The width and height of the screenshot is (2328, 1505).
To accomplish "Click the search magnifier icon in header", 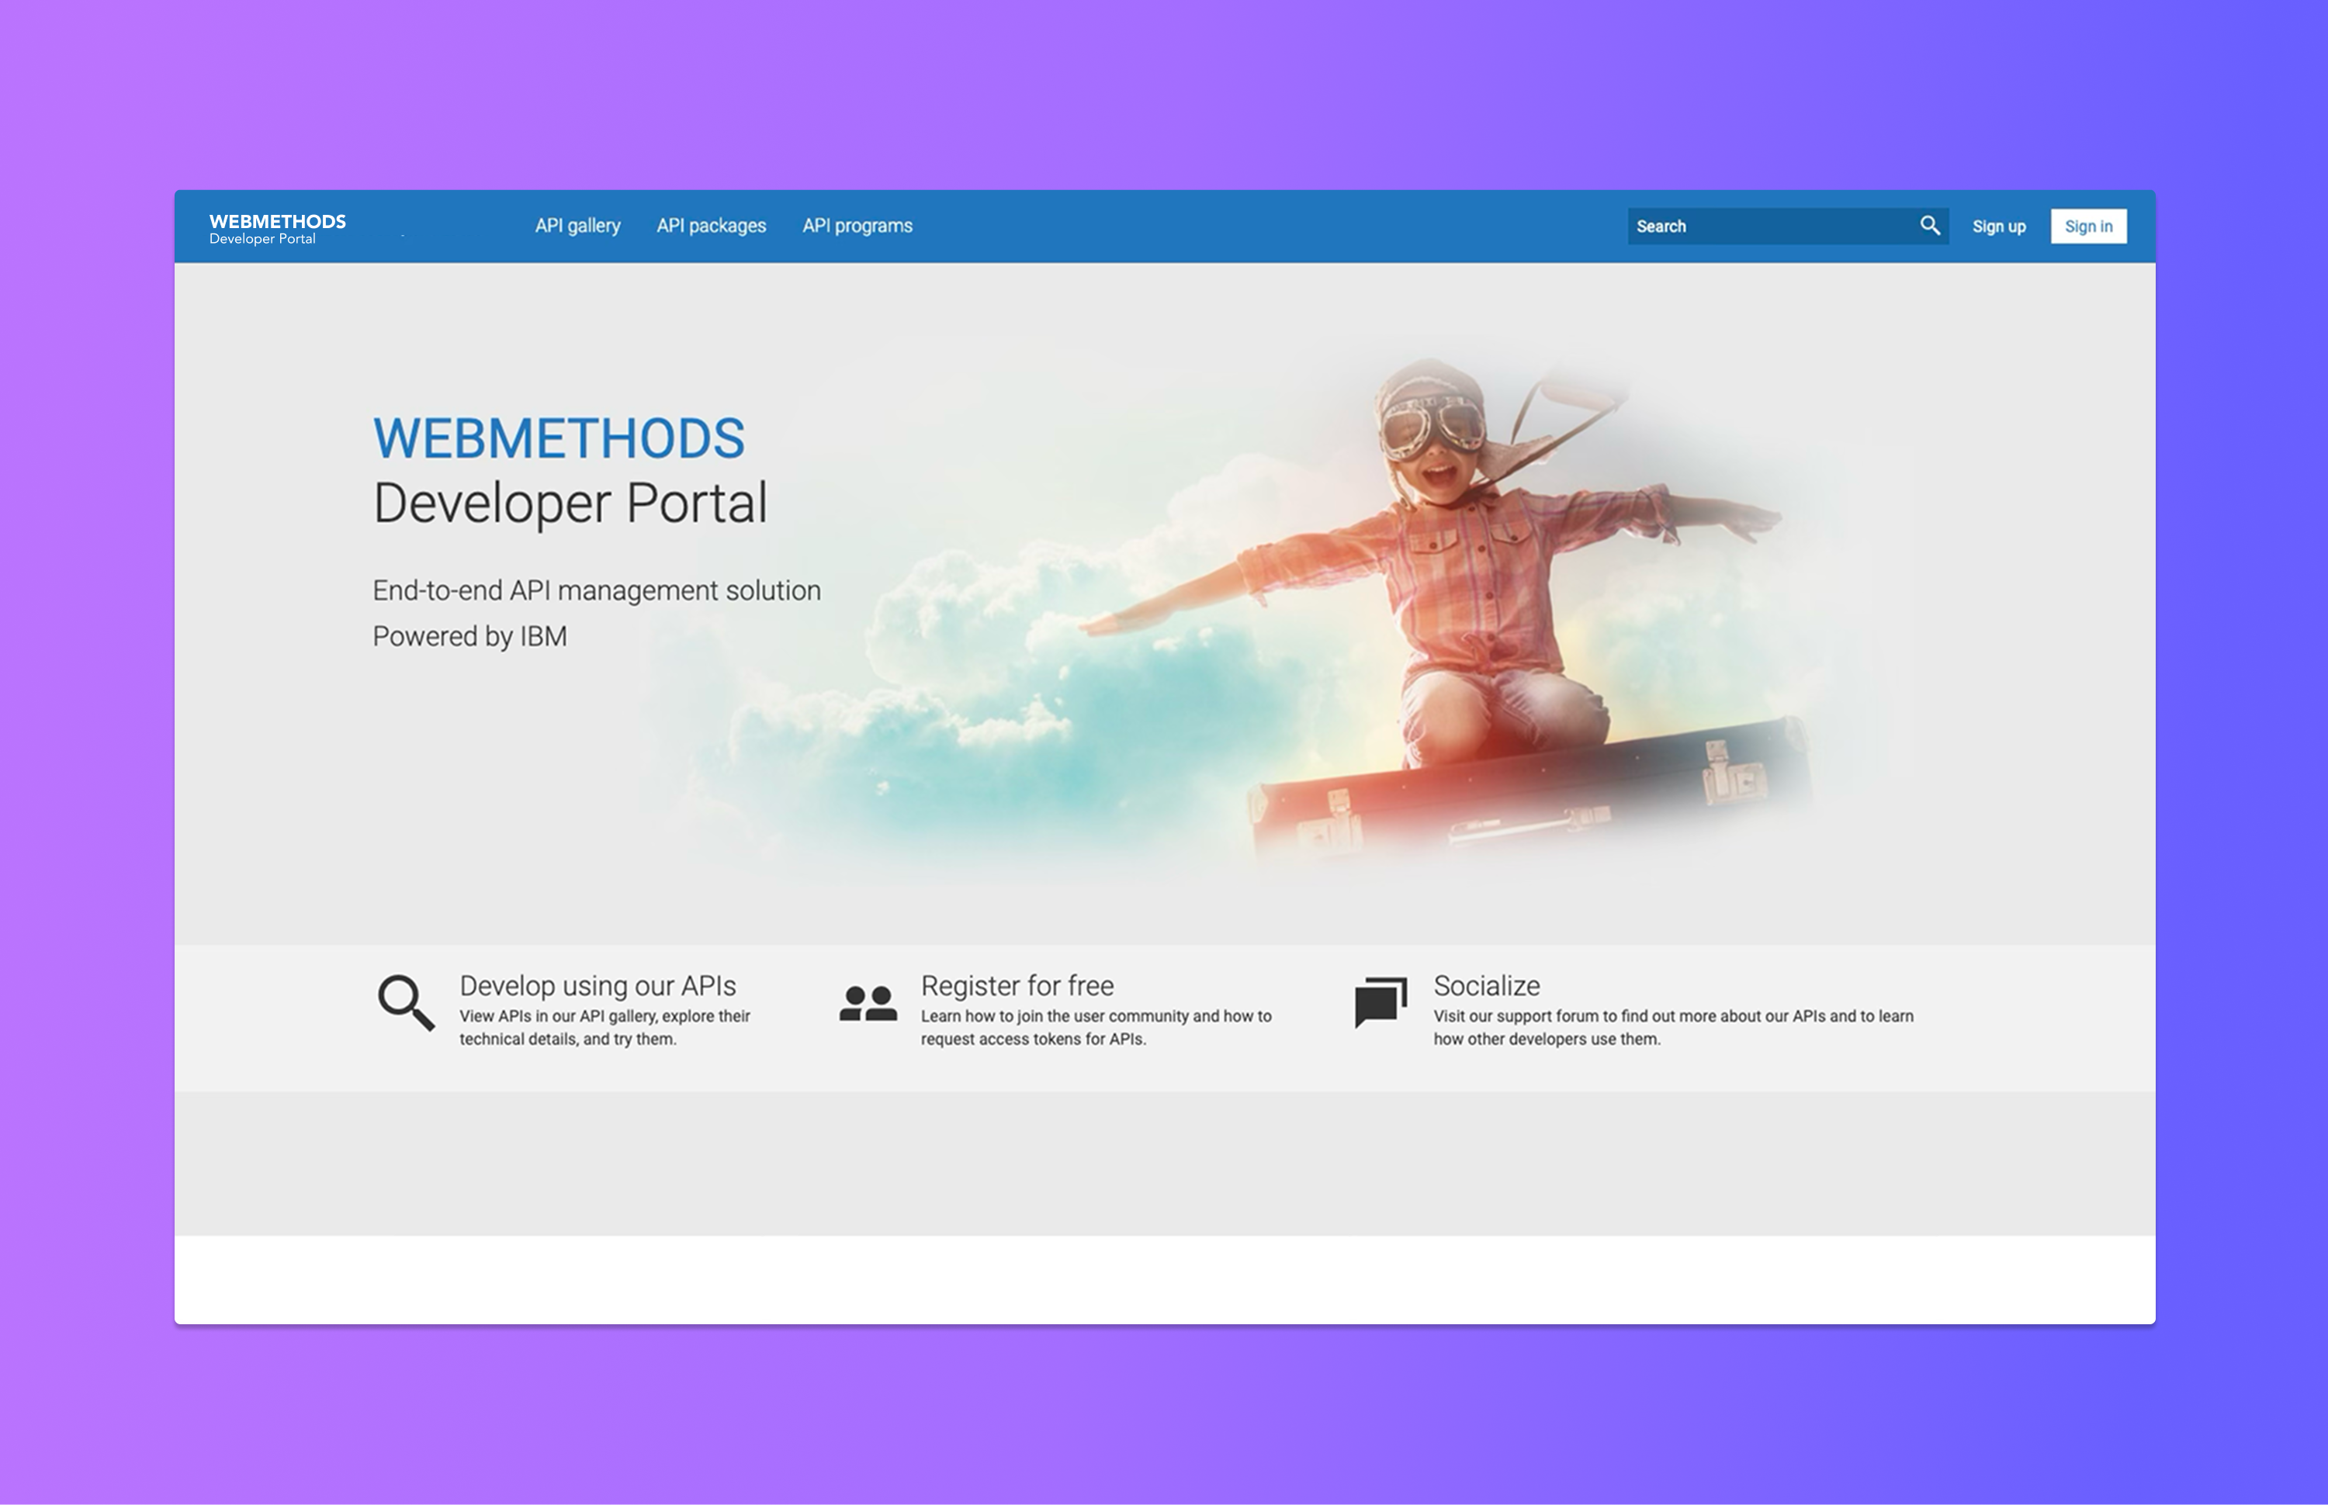I will coord(1929,226).
